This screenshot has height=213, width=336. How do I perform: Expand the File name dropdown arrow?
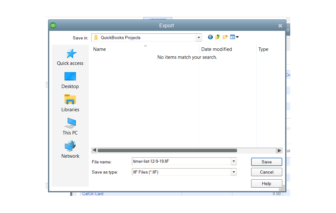(x=234, y=161)
